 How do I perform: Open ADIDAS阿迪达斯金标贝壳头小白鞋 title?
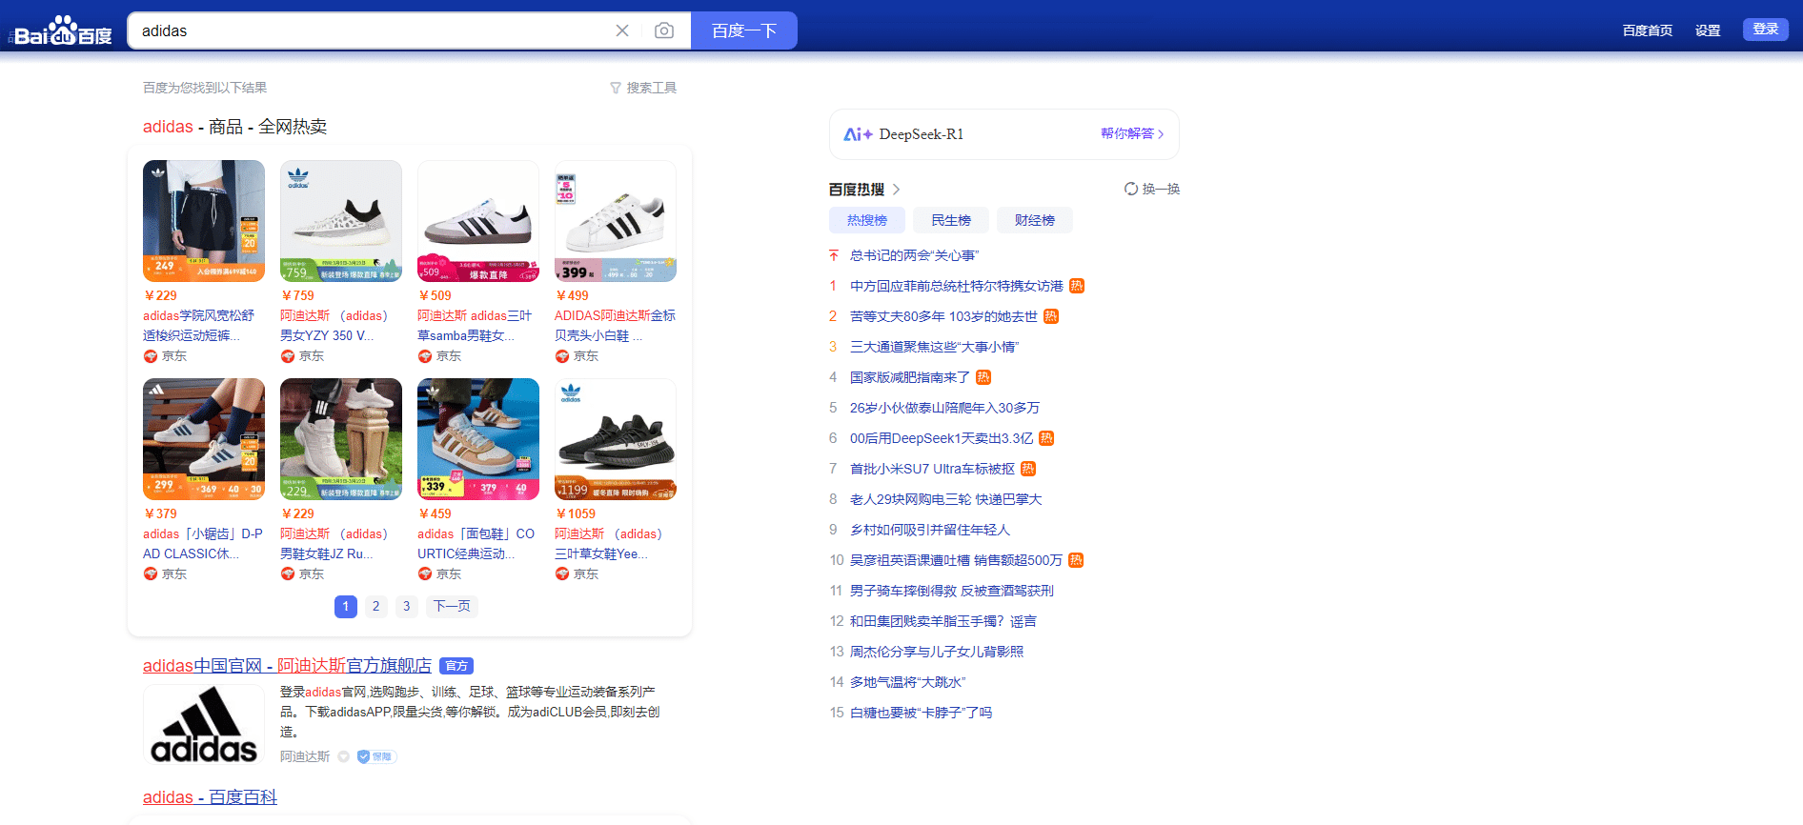pyautogui.click(x=615, y=326)
